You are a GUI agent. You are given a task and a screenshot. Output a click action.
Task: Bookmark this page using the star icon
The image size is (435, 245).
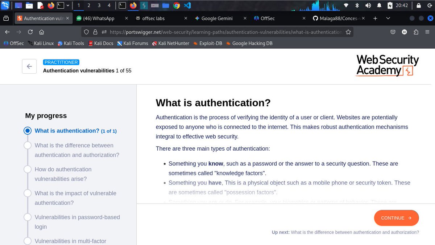tap(348, 32)
